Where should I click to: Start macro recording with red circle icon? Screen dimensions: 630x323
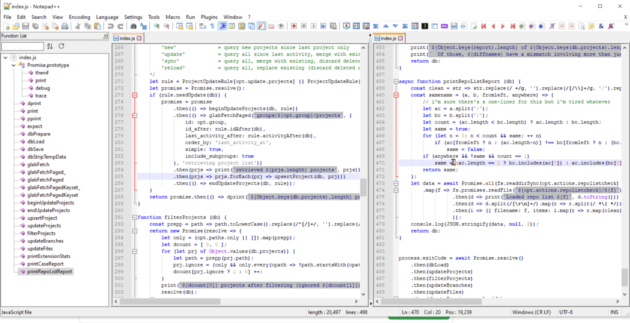(x=294, y=26)
